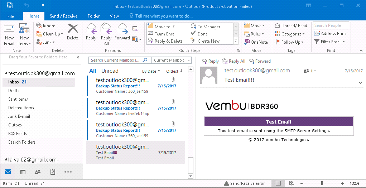Switch to Mail view in navigation bar

coord(8,172)
